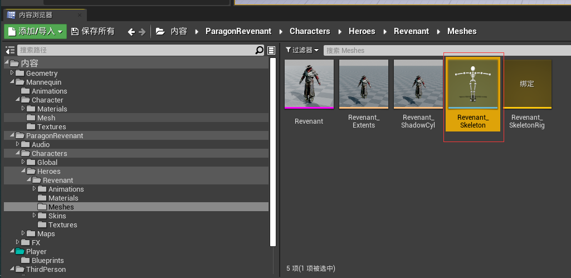Screen dimensions: 571x278
Task: Click the item count text 5 项(1 项被选中)
Action: pos(311,269)
